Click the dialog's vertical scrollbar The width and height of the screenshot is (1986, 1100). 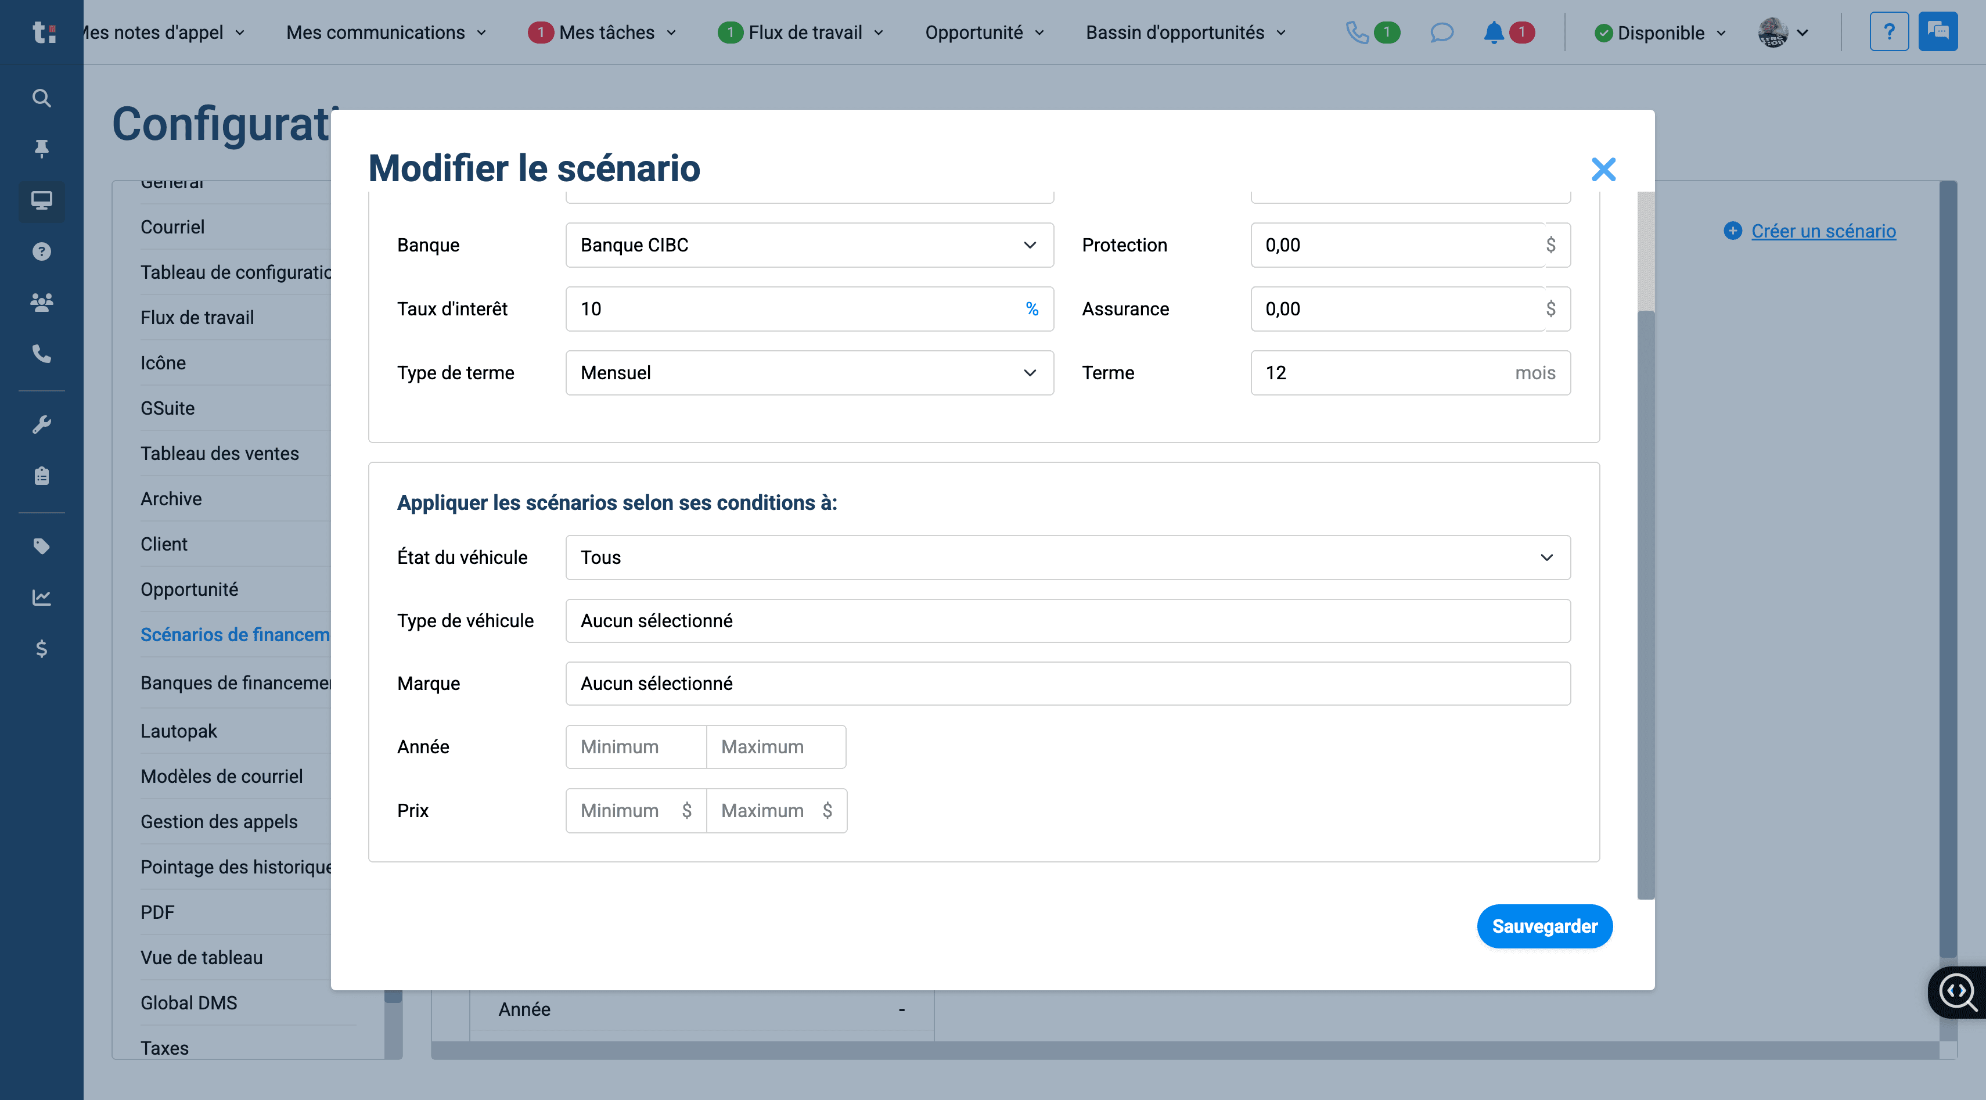tap(1645, 605)
